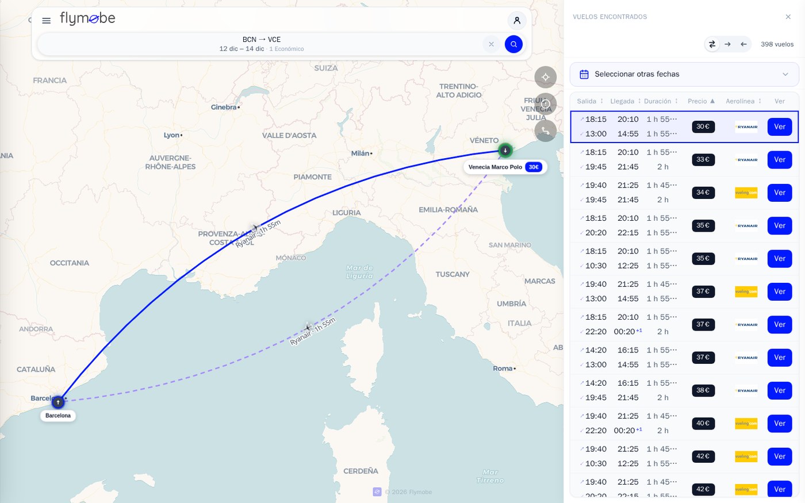Click Ver for the 33 € flight
This screenshot has width=805, height=503.
tap(780, 160)
